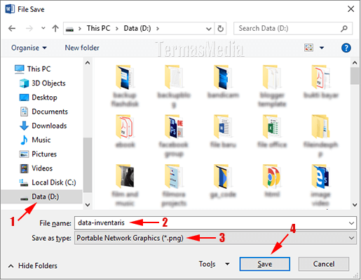Change the view with the view icon

click(x=308, y=48)
